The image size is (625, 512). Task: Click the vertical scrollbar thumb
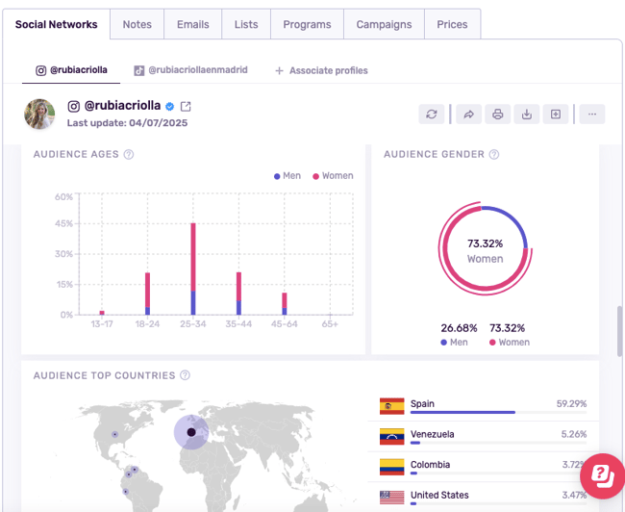[x=619, y=330]
